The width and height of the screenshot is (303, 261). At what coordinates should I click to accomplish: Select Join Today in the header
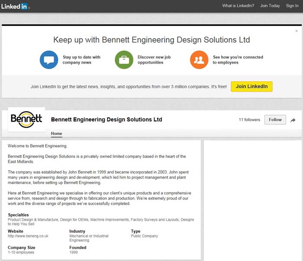[x=270, y=6]
